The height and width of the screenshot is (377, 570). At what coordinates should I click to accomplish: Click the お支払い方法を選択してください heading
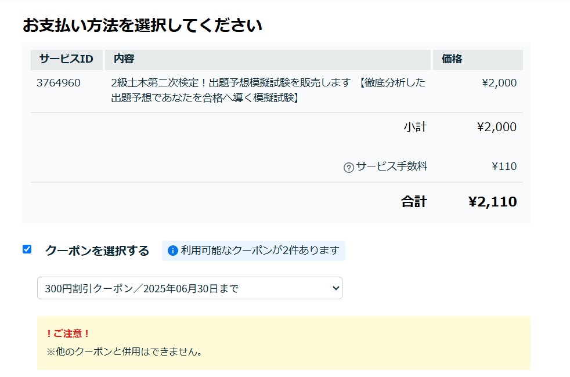(142, 26)
